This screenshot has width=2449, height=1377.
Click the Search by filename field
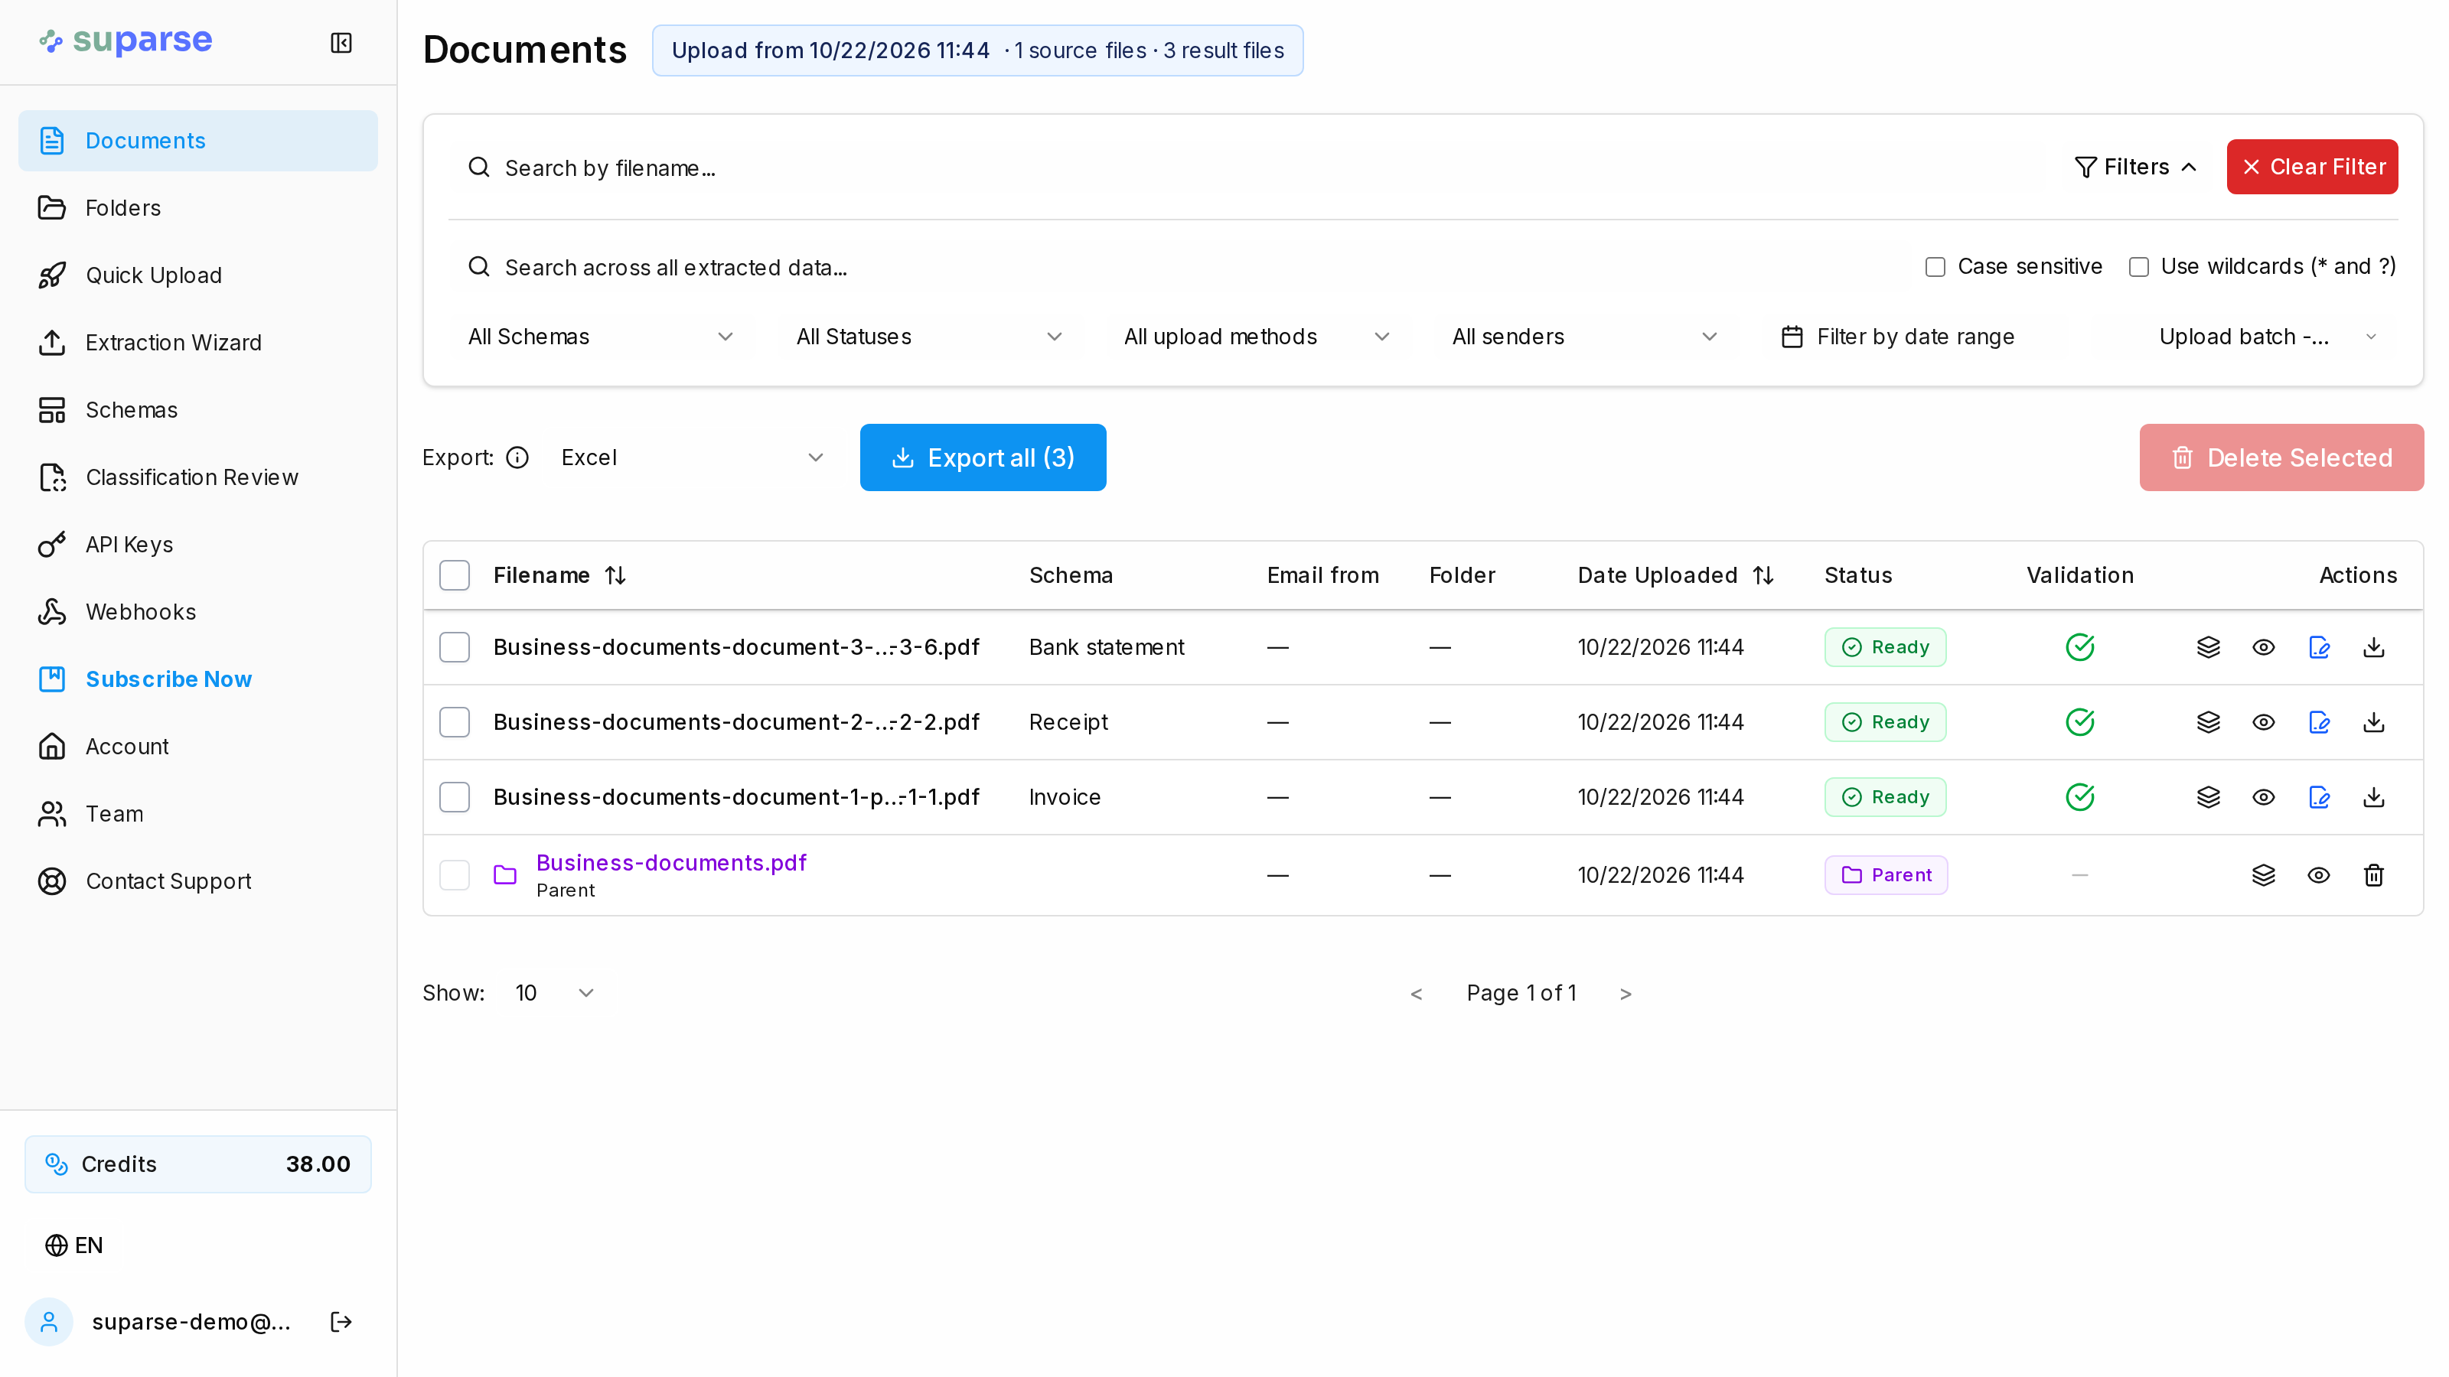(1245, 168)
